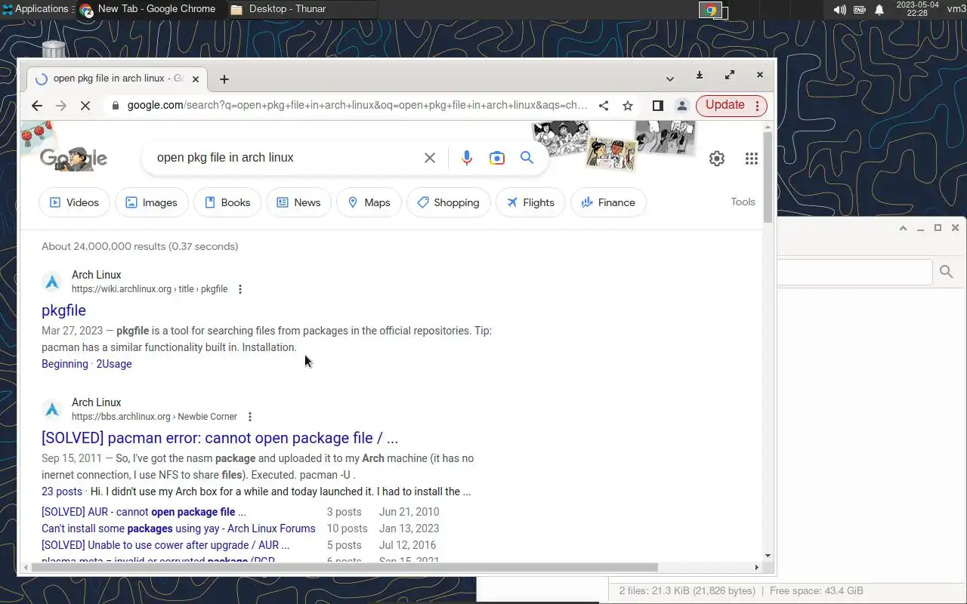Filter results by Flights

(x=530, y=202)
